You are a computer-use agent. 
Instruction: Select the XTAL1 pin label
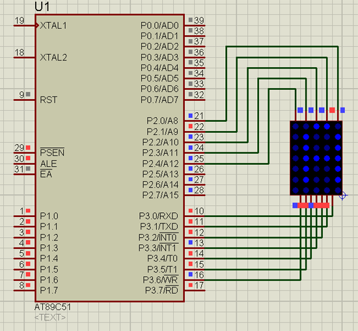tap(53, 25)
